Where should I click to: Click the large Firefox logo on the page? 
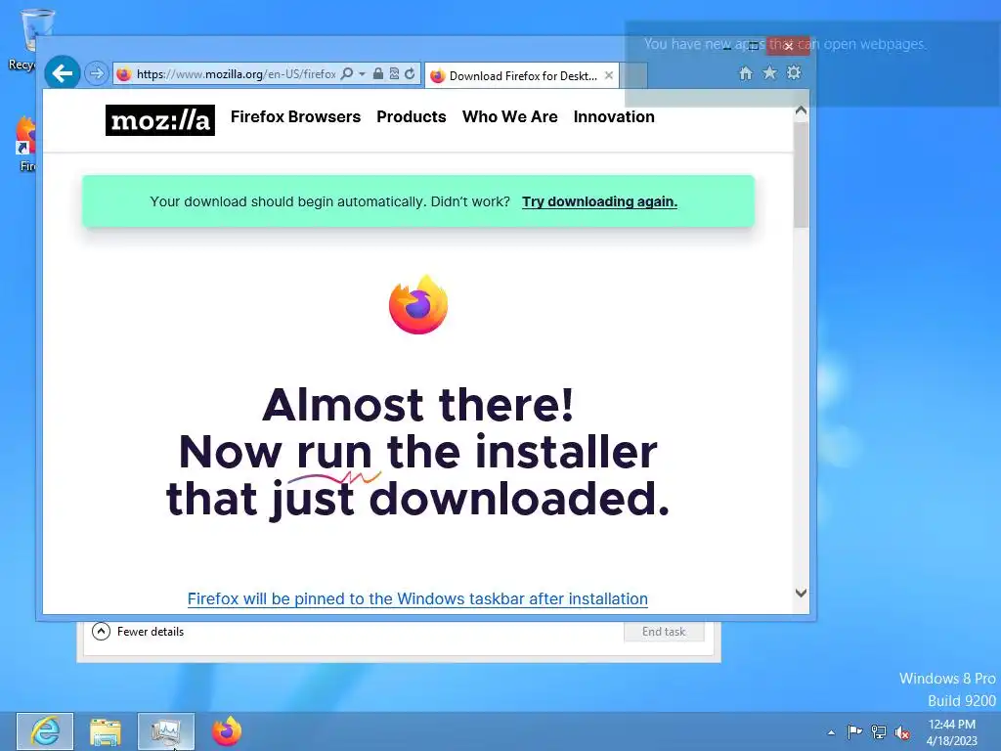[418, 305]
